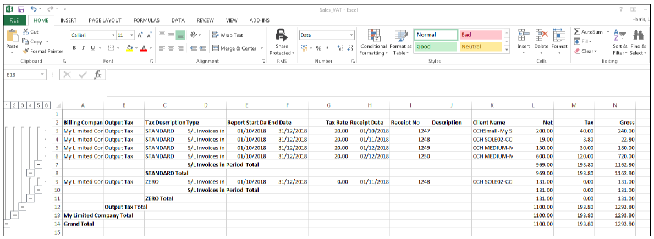The height and width of the screenshot is (239, 654).
Task: Toggle Underline formatting
Action: (x=92, y=48)
